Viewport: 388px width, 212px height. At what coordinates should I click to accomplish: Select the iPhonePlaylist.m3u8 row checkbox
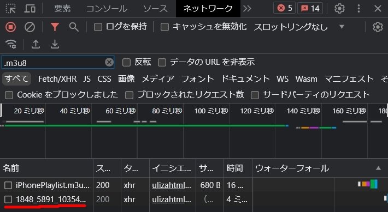8,185
